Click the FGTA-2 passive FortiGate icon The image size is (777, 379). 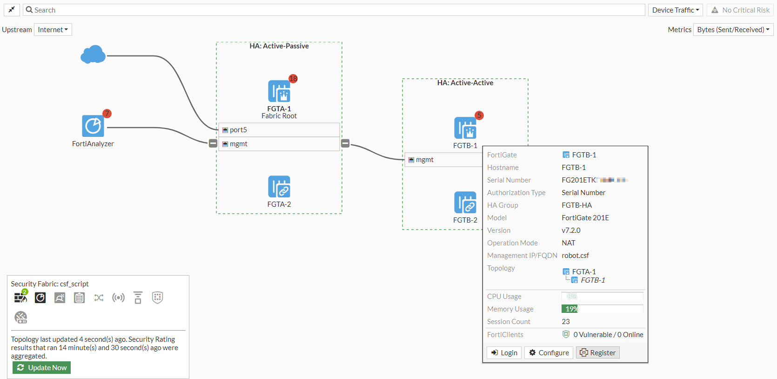279,187
